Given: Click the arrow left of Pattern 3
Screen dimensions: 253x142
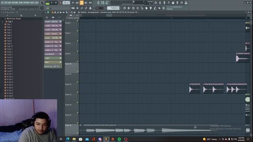Looking at the screenshot, I should coord(106,8).
